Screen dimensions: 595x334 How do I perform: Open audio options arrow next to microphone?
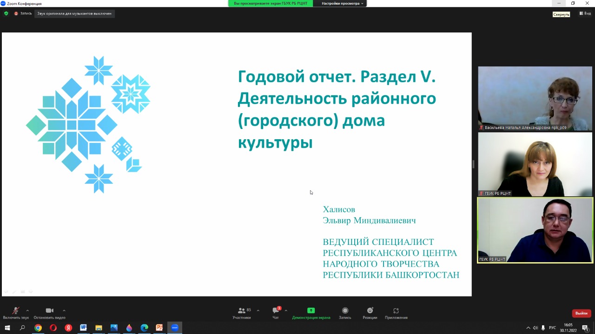tap(27, 310)
